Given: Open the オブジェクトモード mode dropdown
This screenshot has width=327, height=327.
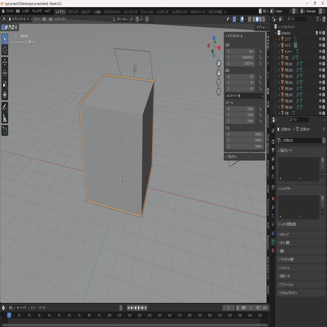Looking at the screenshot, I should click(20, 19).
